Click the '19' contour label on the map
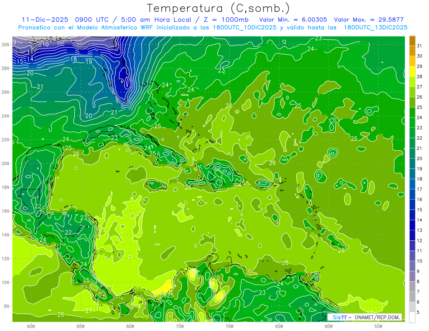 (89, 62)
